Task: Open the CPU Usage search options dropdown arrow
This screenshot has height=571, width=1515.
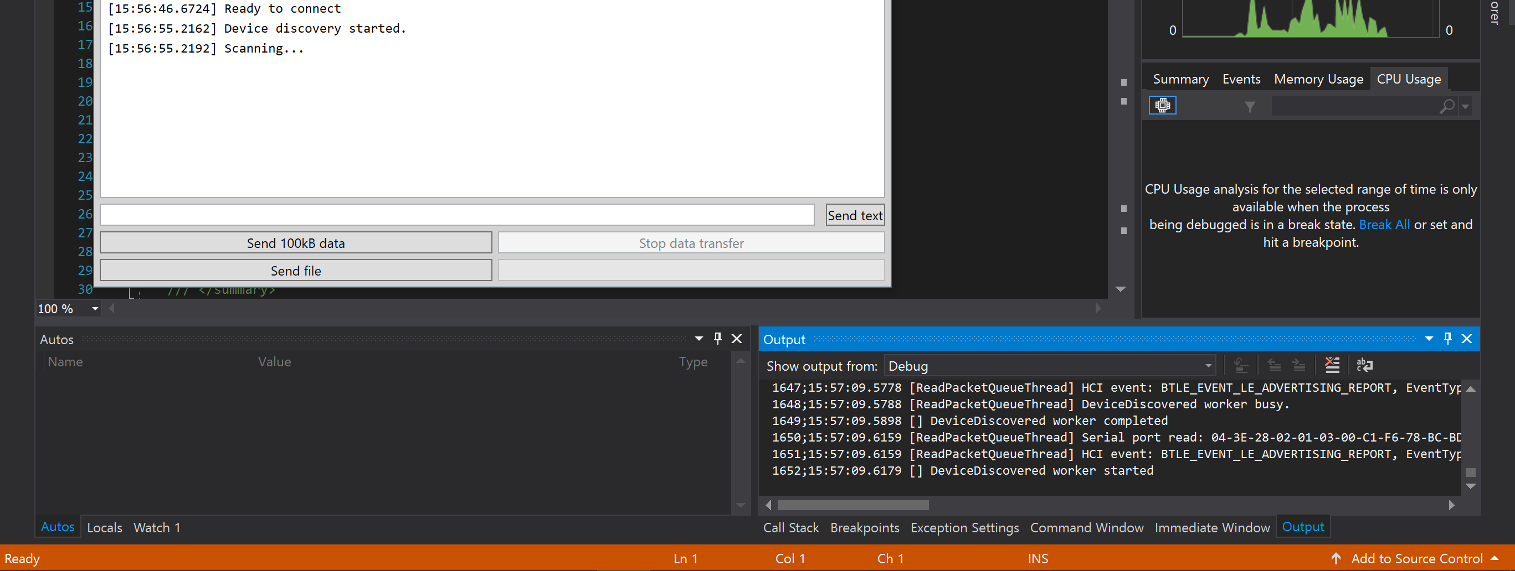Action: pyautogui.click(x=1466, y=106)
